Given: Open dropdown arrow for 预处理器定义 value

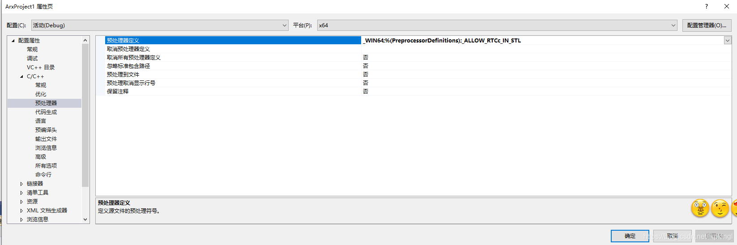Looking at the screenshot, I should pyautogui.click(x=728, y=41).
